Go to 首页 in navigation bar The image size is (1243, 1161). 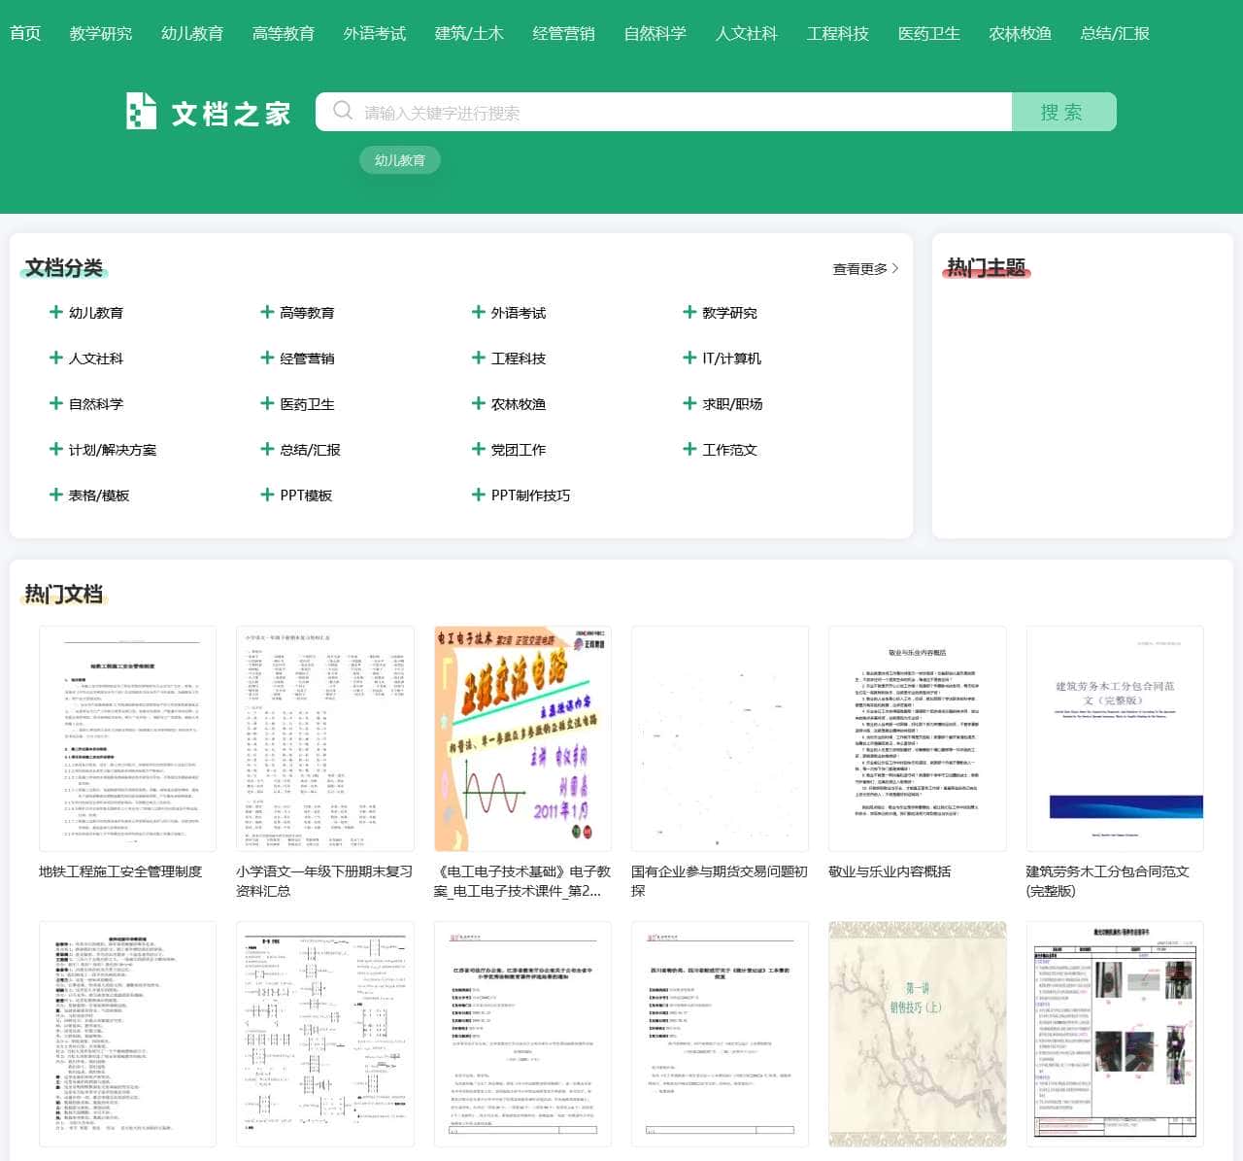point(25,33)
